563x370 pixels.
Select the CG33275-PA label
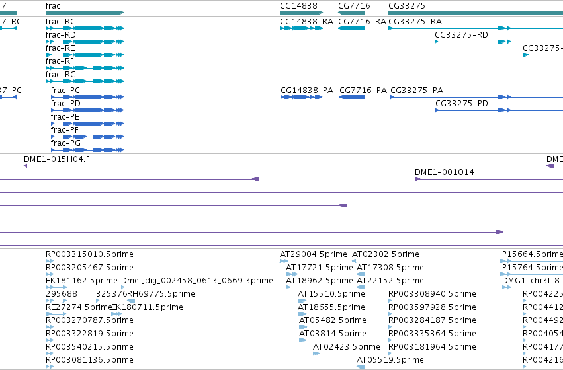pyautogui.click(x=417, y=91)
